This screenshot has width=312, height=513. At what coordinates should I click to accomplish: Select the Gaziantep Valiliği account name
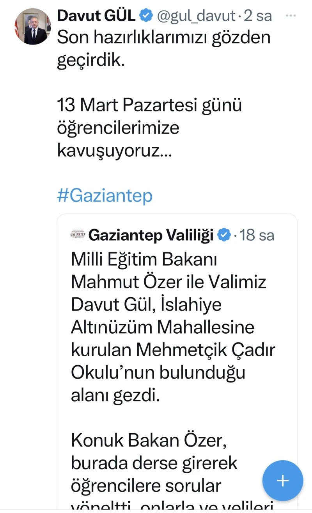tap(151, 235)
